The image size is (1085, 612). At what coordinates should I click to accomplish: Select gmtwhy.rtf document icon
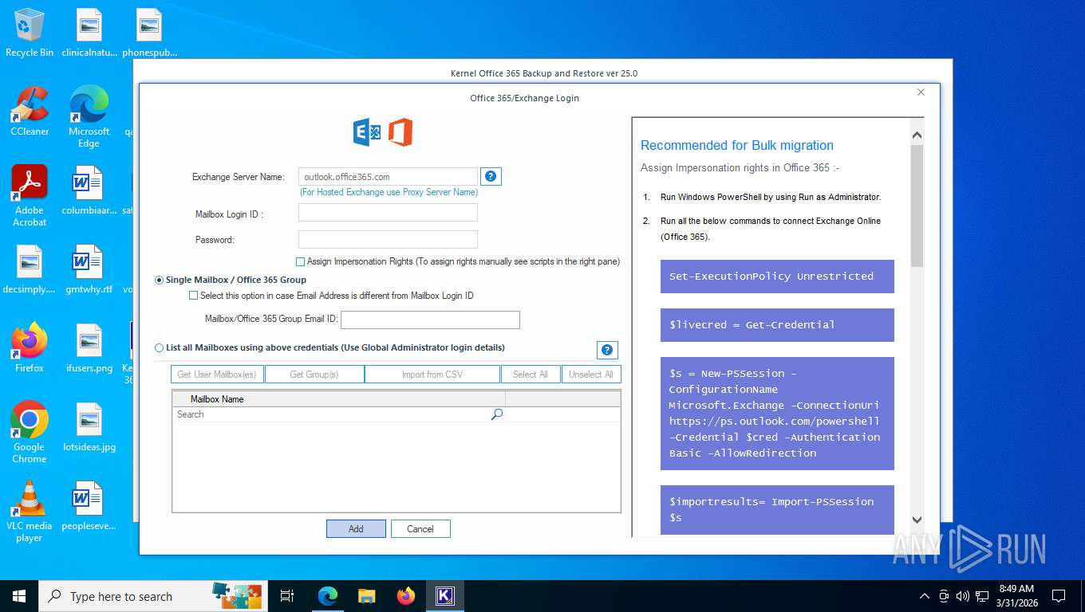click(x=89, y=269)
